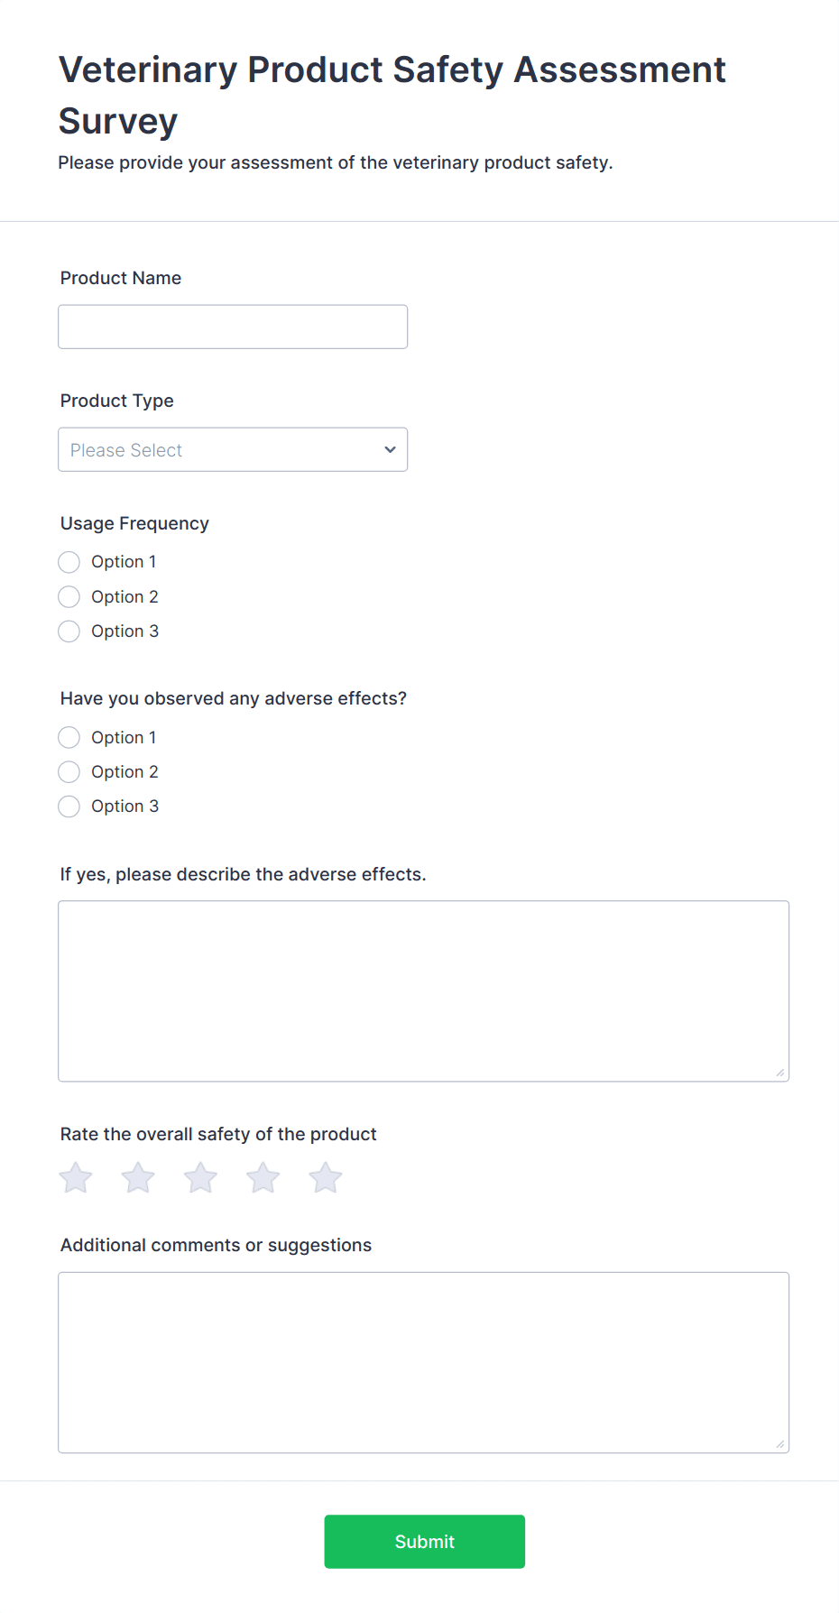The height and width of the screenshot is (1613, 839).
Task: Click the Product Type dropdown chevron arrow
Action: tap(390, 450)
